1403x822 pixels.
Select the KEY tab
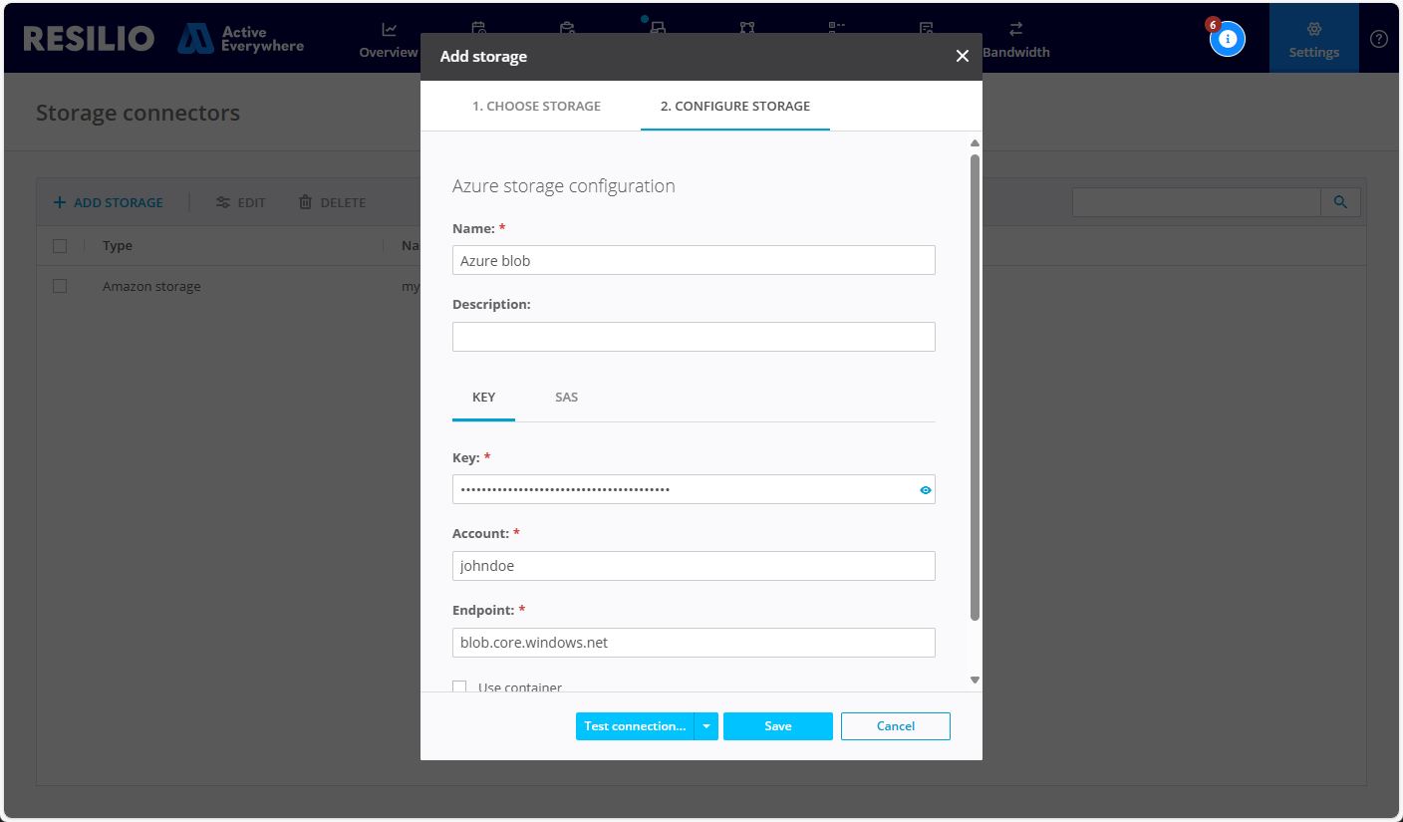click(x=483, y=397)
